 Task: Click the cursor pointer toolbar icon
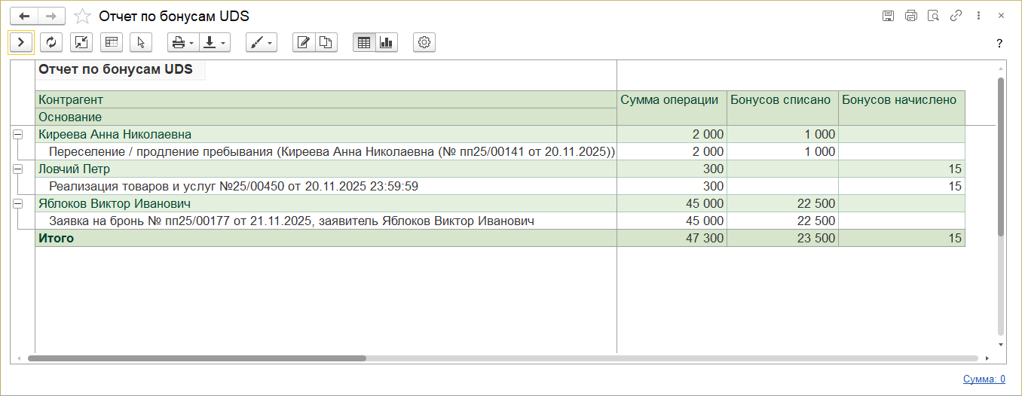pyautogui.click(x=141, y=43)
